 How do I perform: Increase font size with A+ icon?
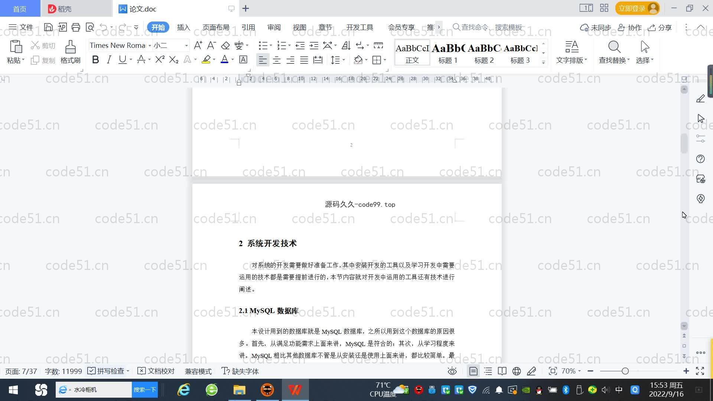point(198,45)
